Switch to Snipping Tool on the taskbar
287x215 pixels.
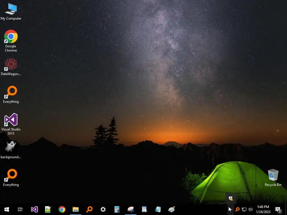click(131, 209)
